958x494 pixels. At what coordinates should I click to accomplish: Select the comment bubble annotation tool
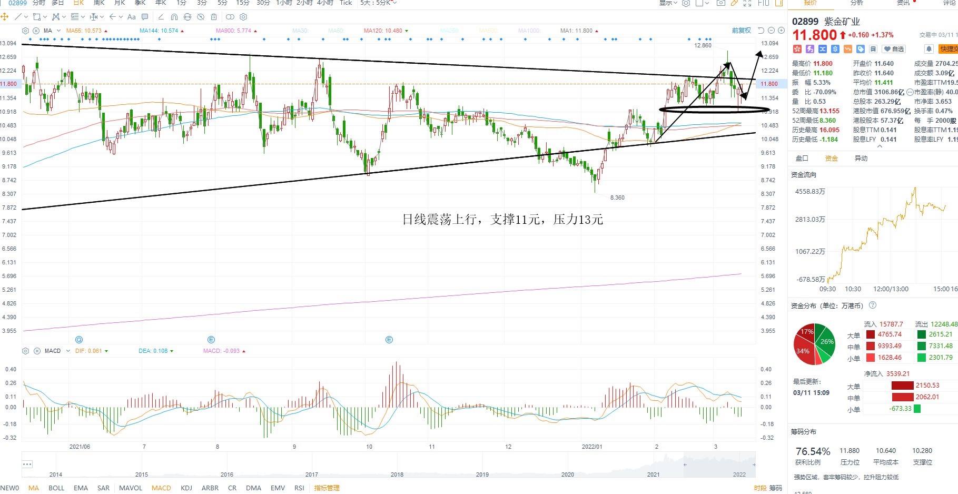tap(145, 17)
